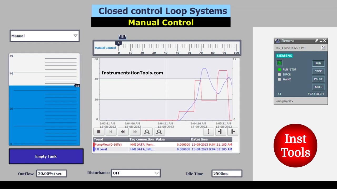The image size is (337, 189).
Task: Activate the trend ruler tool
Action: pos(208,132)
